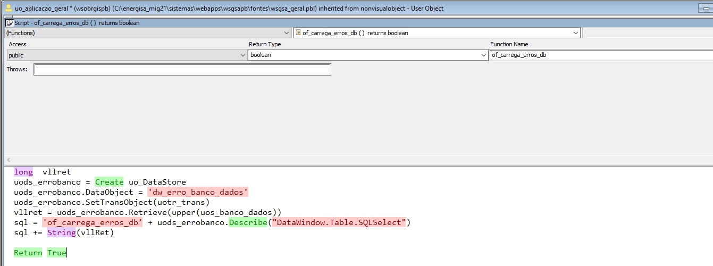Image resolution: width=713 pixels, height=266 pixels.
Task: Click the left scroll arrow of prototype pane
Action: (9, 160)
